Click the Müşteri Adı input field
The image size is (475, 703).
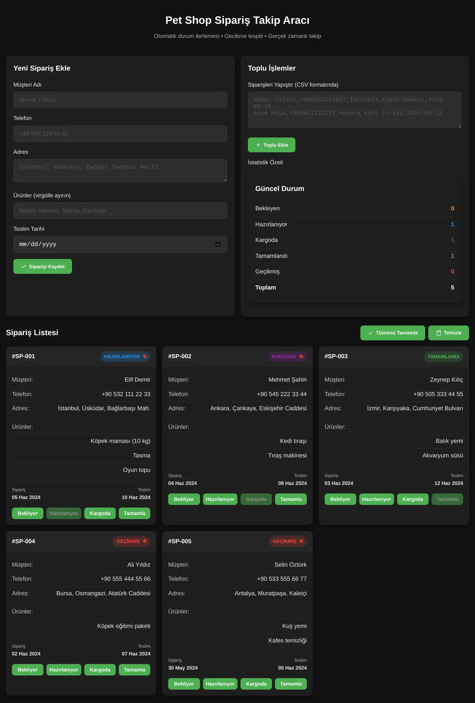click(120, 100)
